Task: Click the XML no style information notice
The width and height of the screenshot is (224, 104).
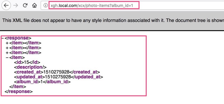Action: coord(112,20)
